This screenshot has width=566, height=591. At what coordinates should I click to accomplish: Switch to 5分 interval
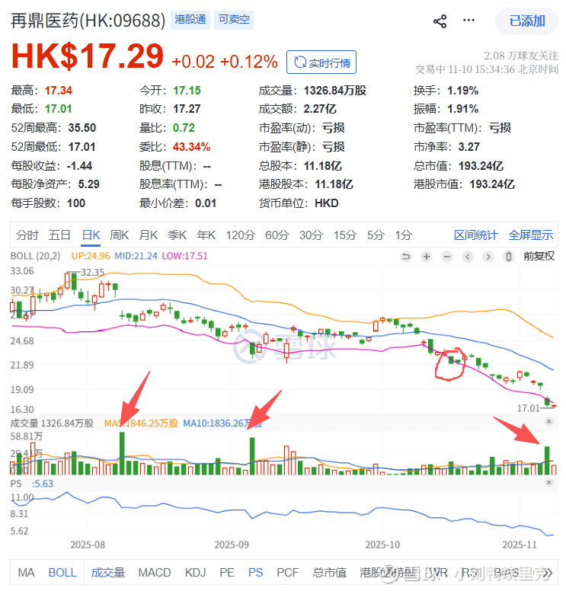pos(376,235)
